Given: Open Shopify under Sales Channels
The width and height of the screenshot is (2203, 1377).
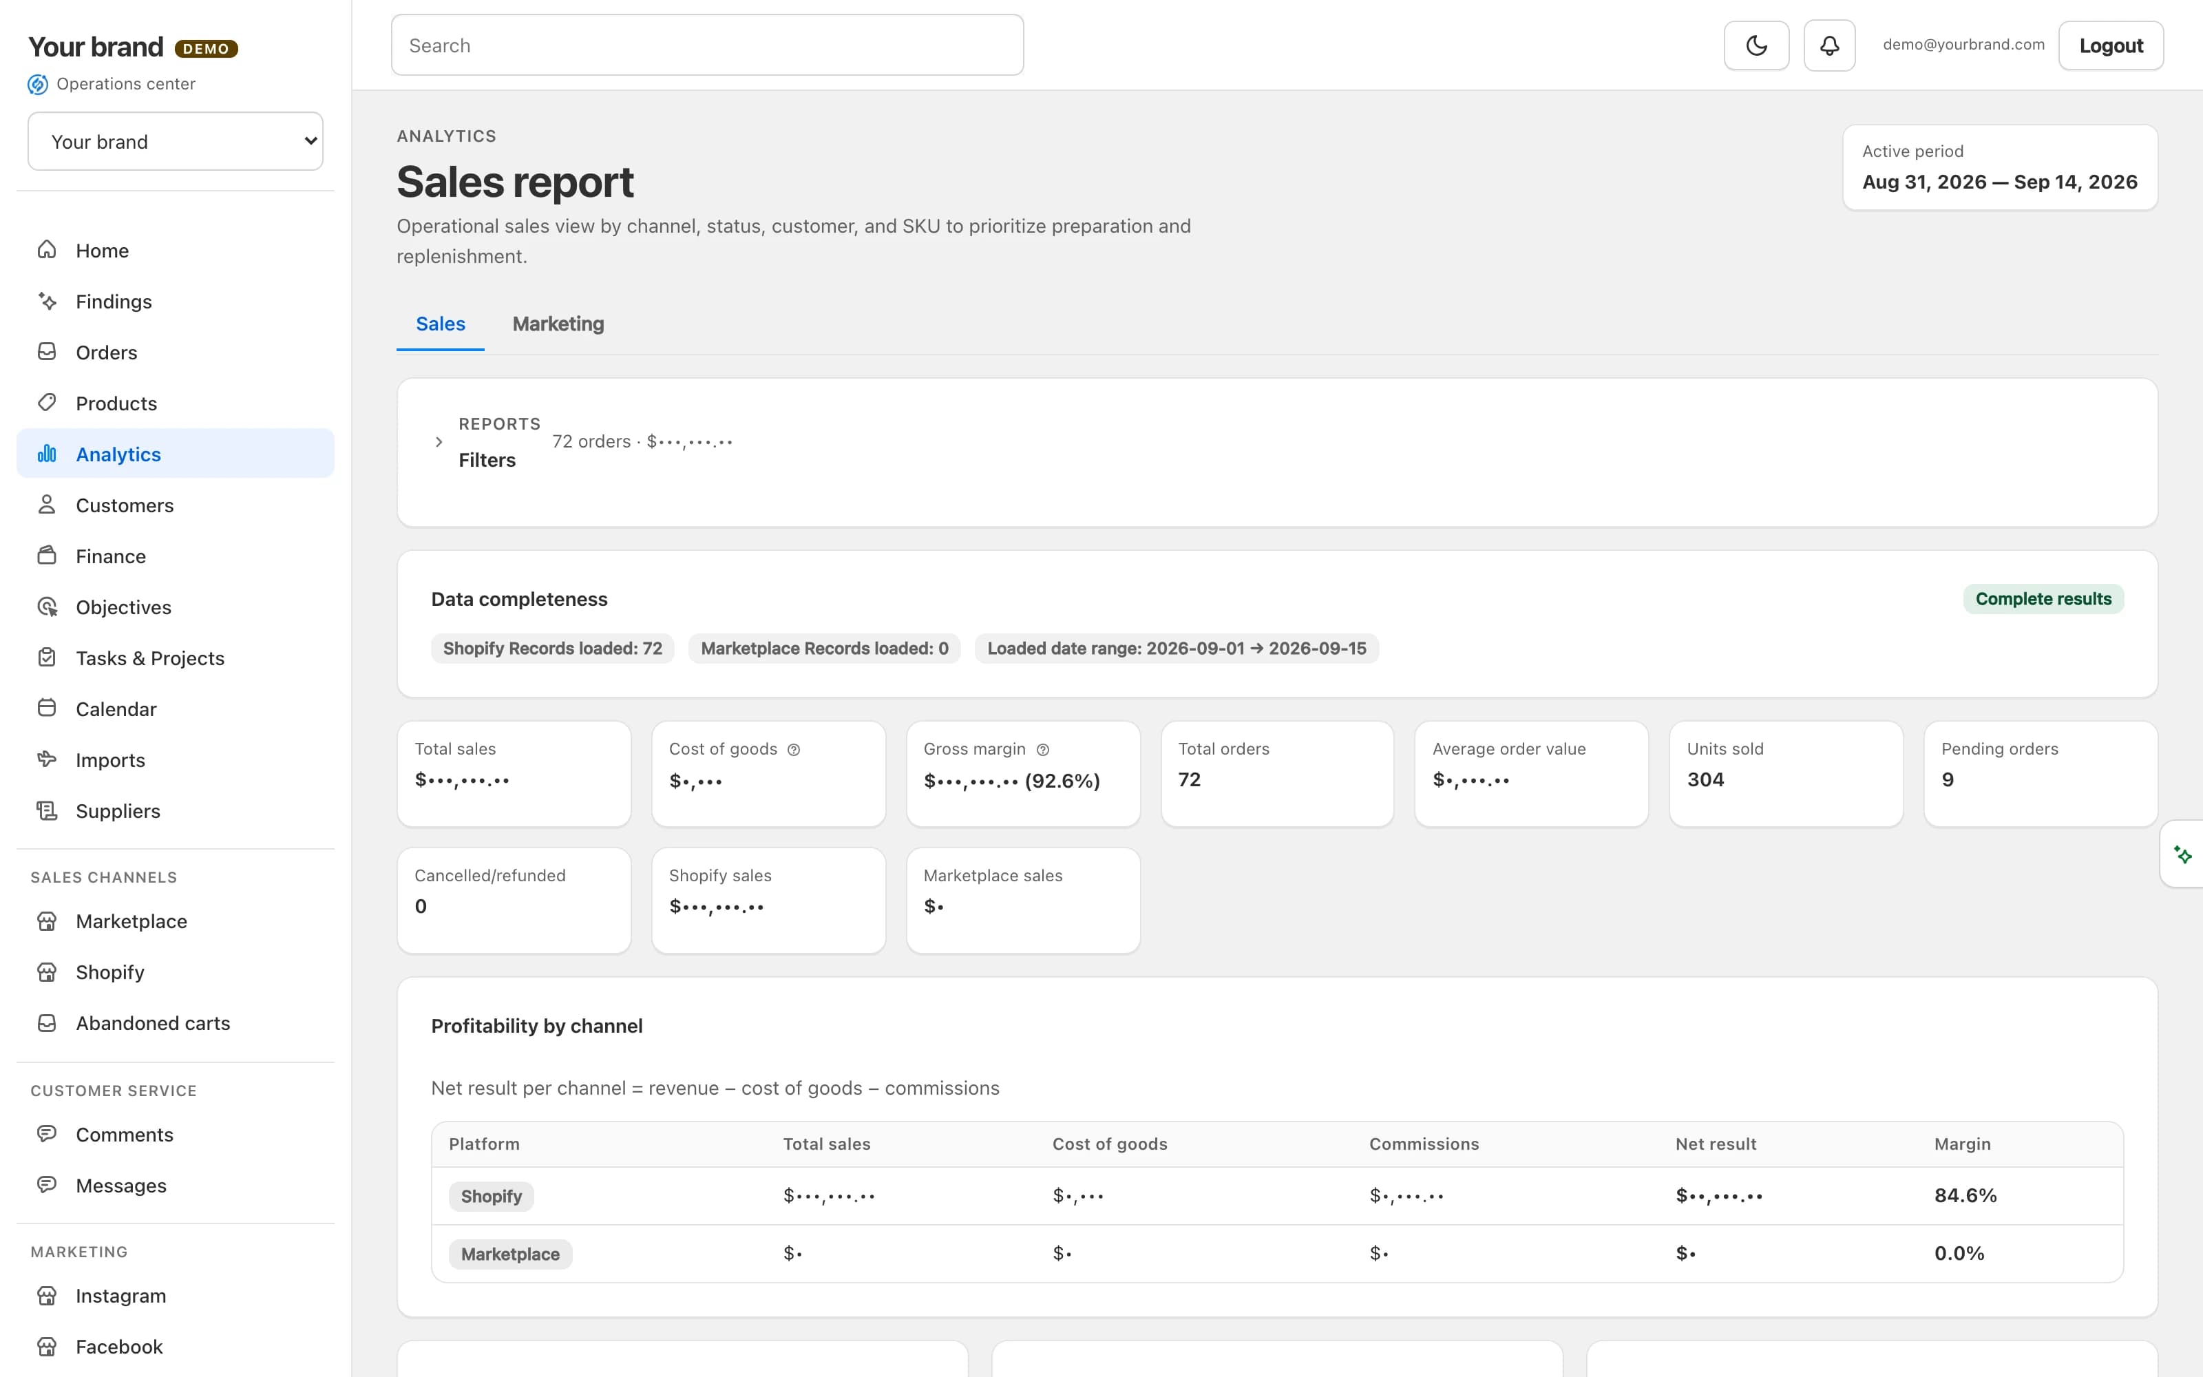Looking at the screenshot, I should coord(176,971).
